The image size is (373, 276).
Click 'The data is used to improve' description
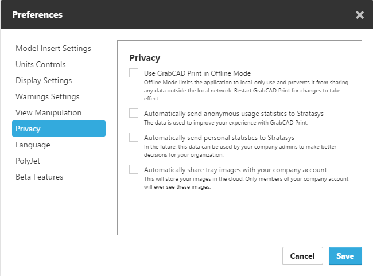point(226,123)
